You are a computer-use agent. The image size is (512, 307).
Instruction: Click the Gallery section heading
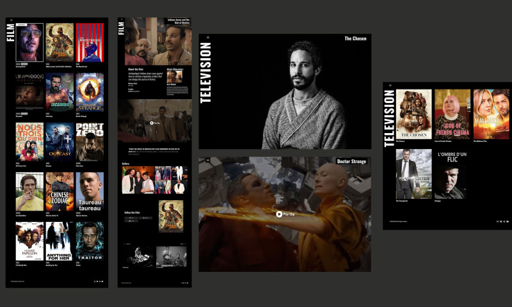[x=125, y=164]
